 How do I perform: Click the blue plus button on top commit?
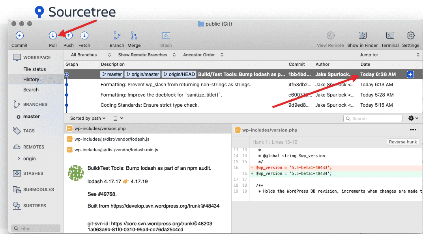410,74
